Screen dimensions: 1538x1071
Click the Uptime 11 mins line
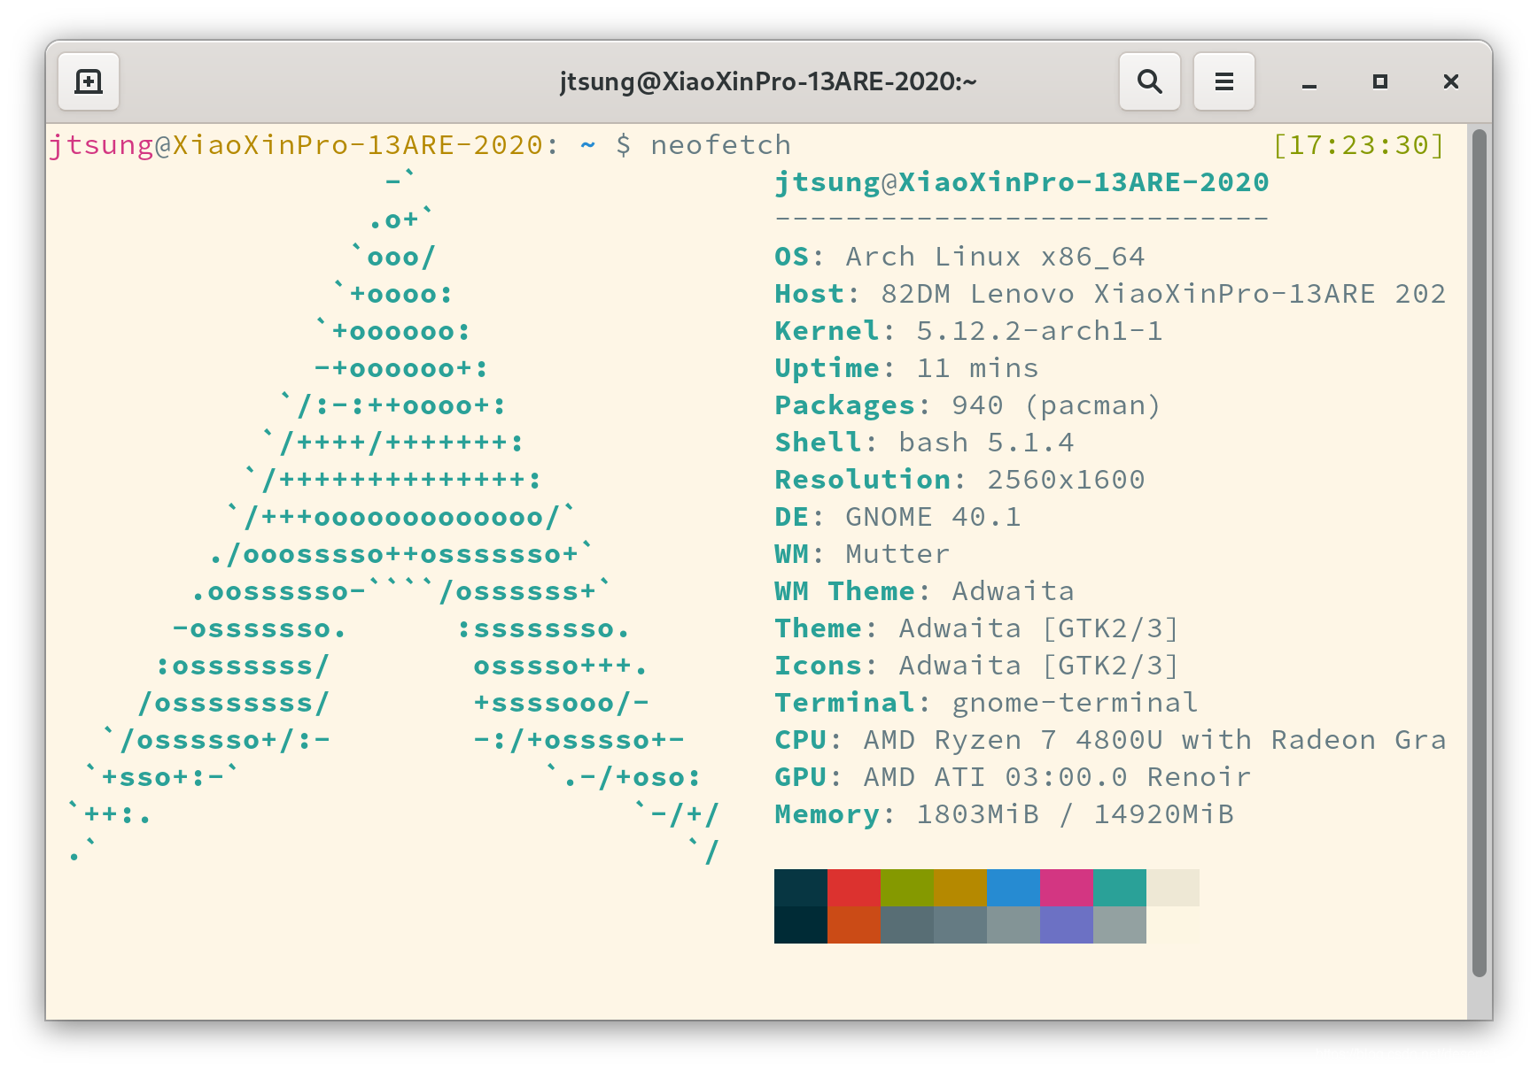click(x=906, y=368)
